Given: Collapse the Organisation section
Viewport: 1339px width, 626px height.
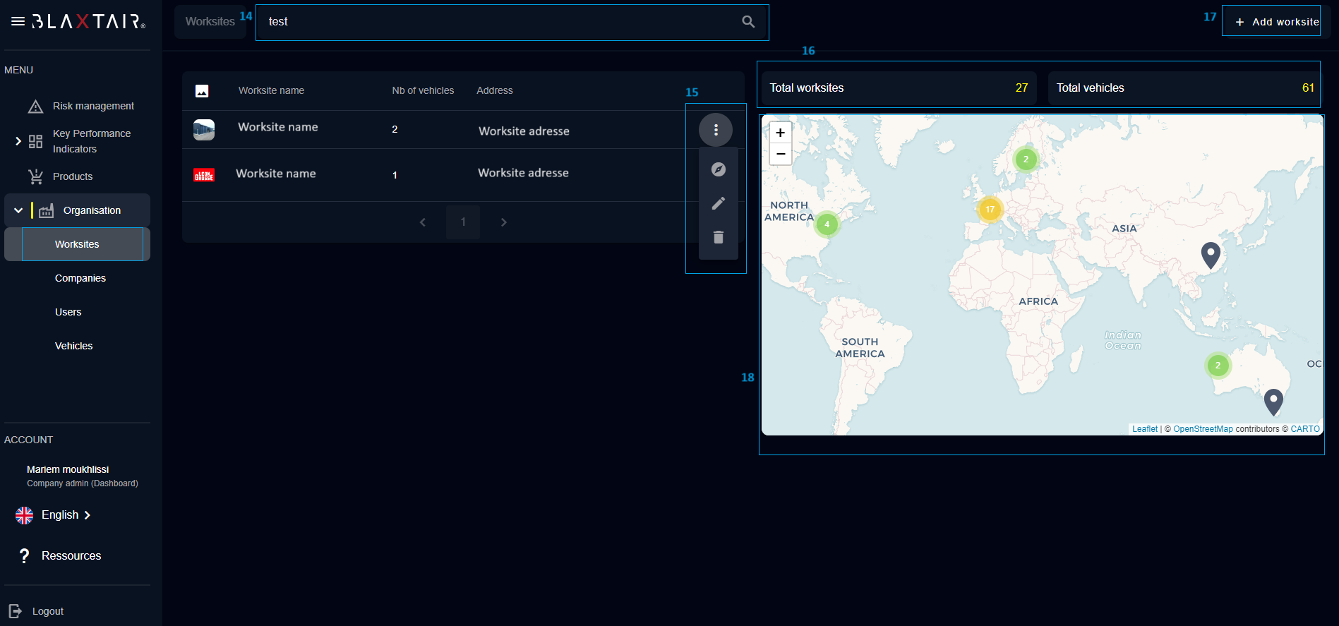Looking at the screenshot, I should point(18,210).
